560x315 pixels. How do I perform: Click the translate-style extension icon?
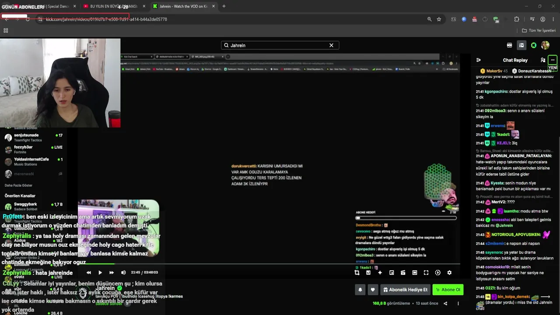coord(453,19)
